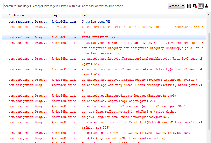Select the Method.invokeNative stack trace line
This screenshot has height=143, width=211.
click(x=104, y=112)
